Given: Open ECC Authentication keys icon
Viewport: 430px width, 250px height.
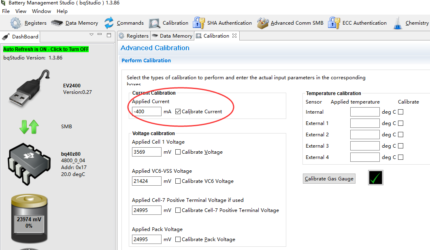Looking at the screenshot, I should 334,23.
